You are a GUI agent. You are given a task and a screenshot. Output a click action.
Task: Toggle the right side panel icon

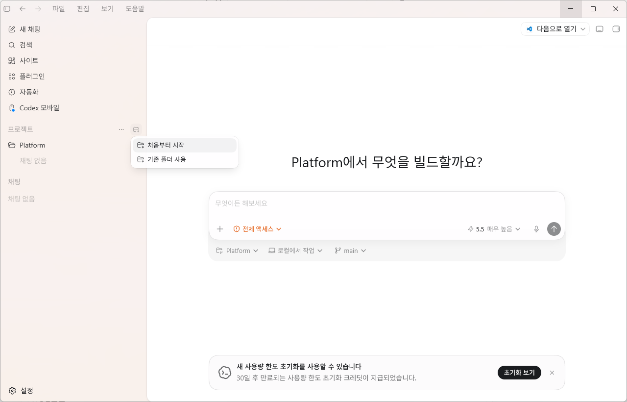616,29
